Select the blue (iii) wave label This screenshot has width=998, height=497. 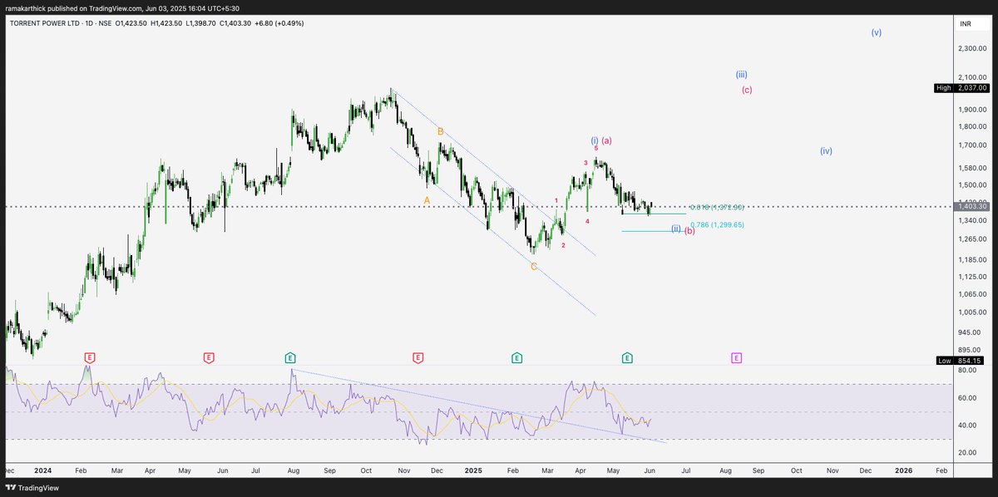[x=740, y=74]
